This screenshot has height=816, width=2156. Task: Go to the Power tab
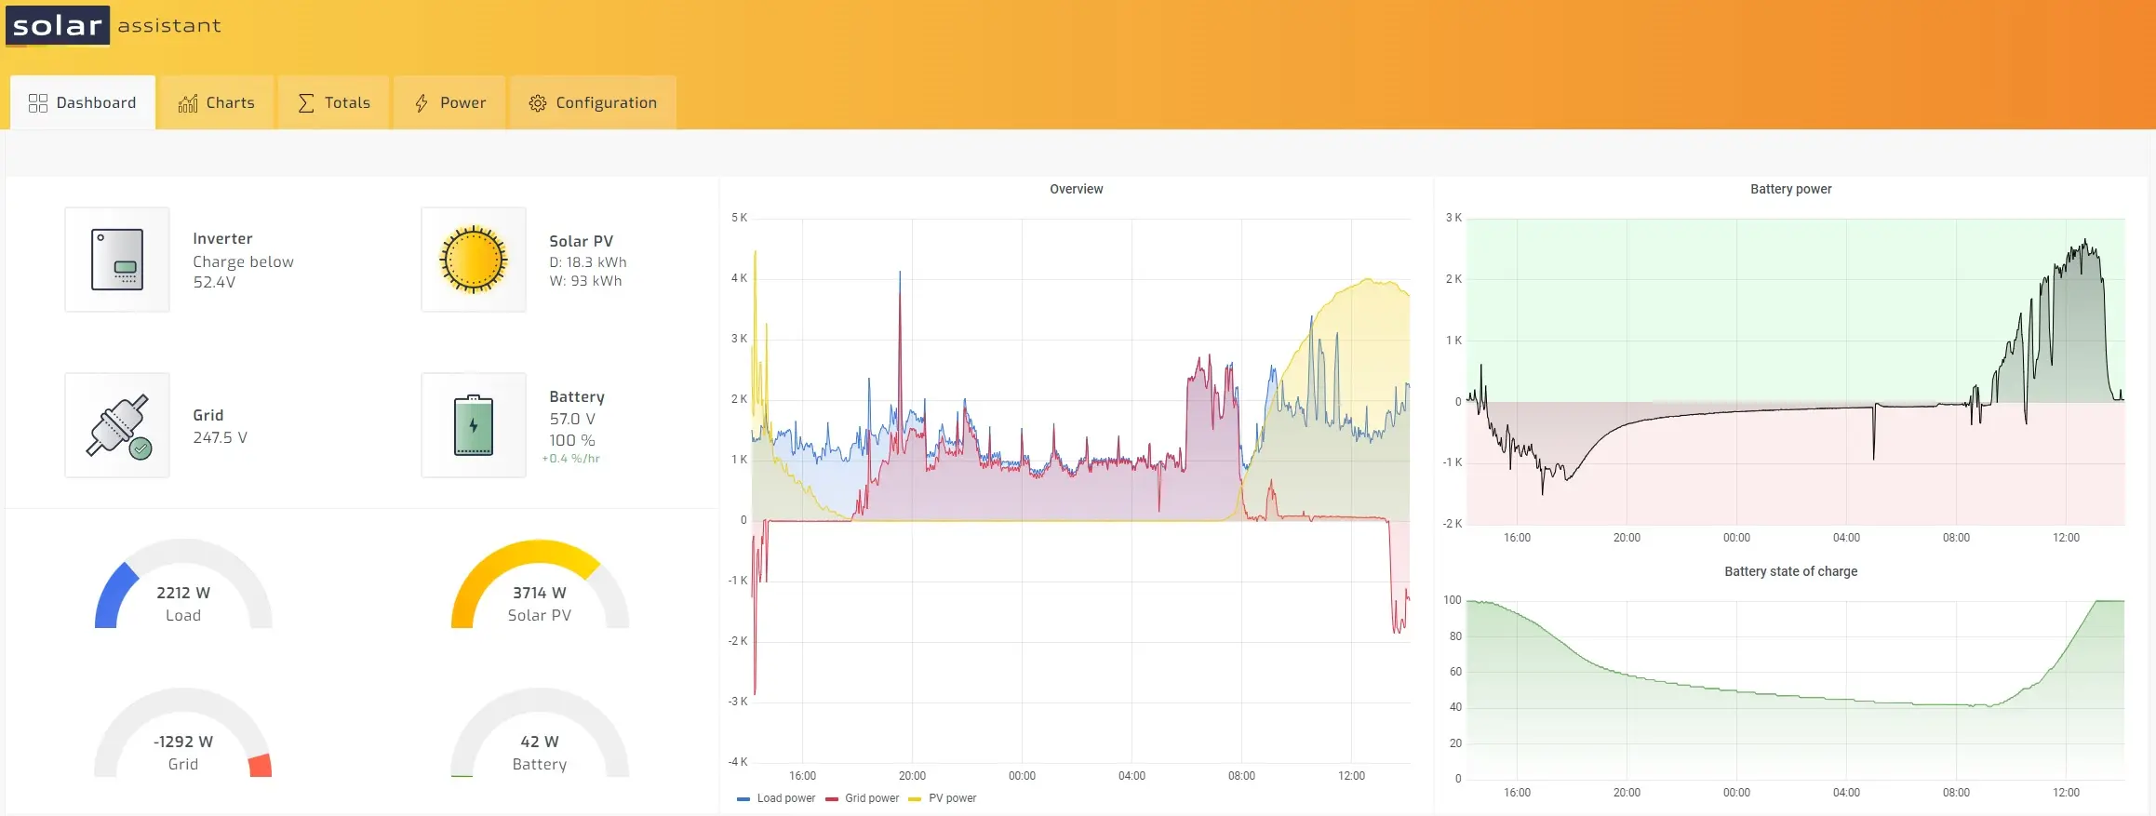pos(450,102)
